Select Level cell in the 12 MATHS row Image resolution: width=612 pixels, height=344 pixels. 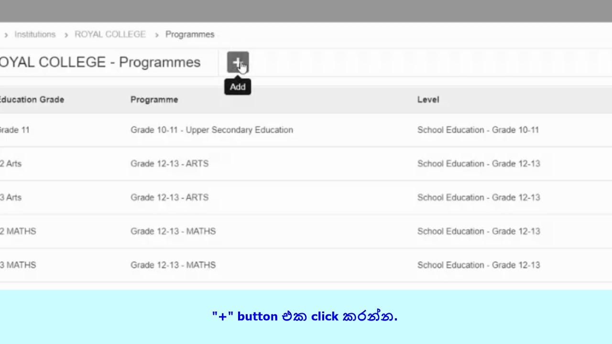click(479, 231)
